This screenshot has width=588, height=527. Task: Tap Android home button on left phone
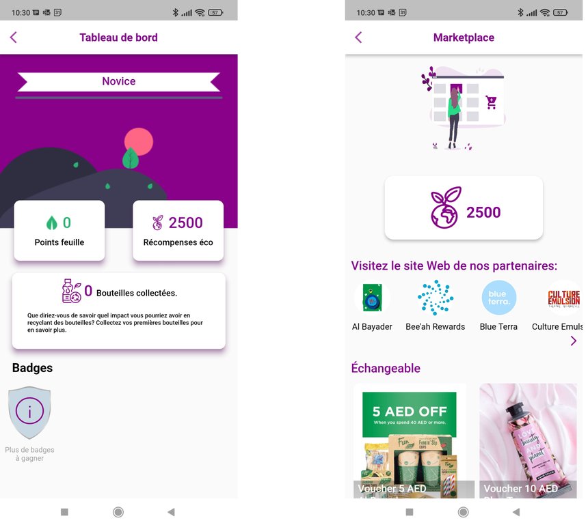point(118,512)
